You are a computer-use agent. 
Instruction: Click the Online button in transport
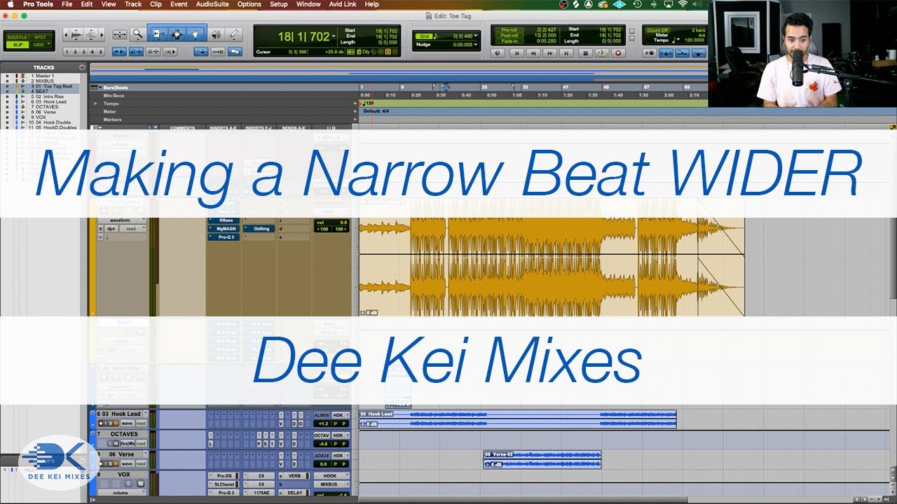click(498, 52)
